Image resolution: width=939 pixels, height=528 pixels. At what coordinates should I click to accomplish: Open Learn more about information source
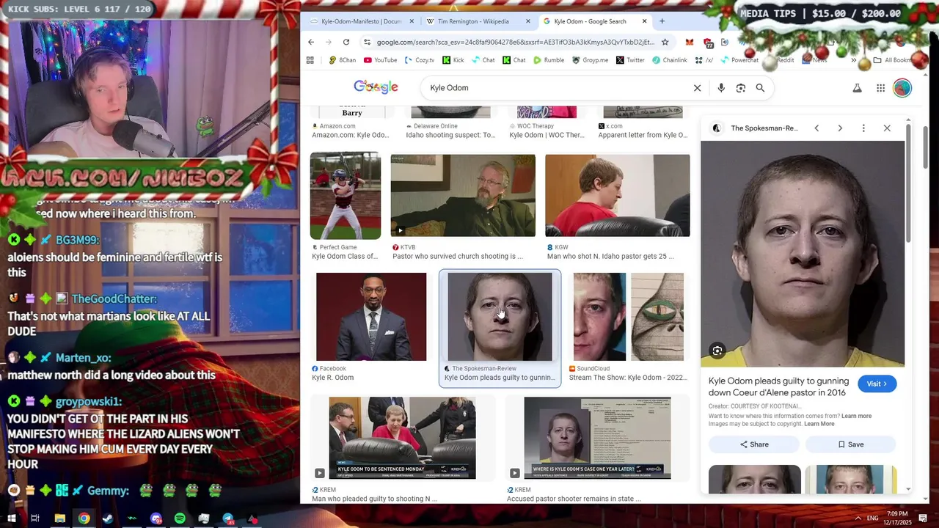coord(856,416)
